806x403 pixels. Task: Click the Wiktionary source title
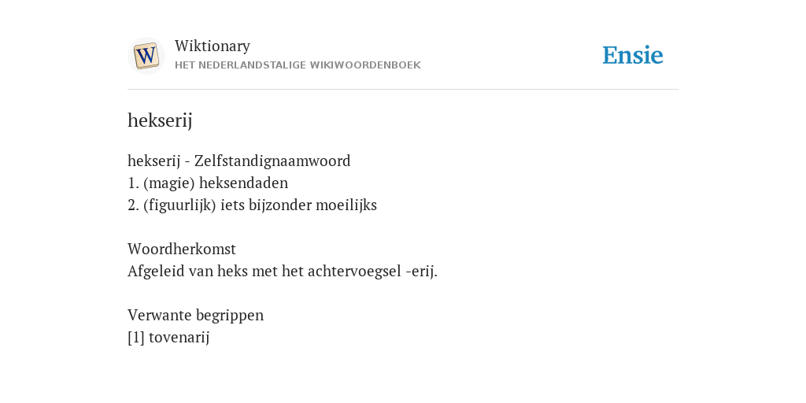pyautogui.click(x=213, y=46)
